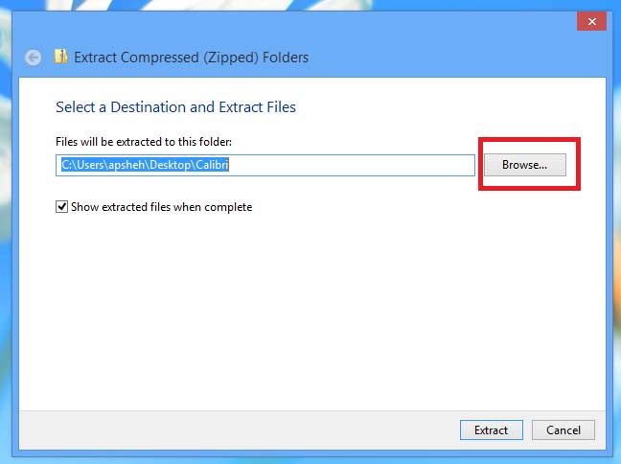Click the back arrow in dialog header
This screenshot has width=621, height=464.
[x=34, y=58]
